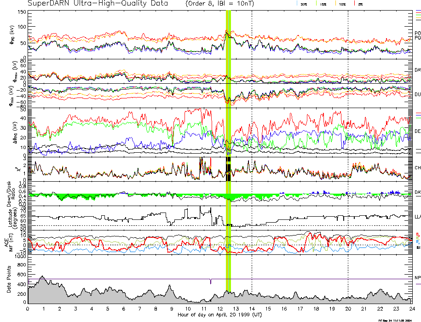Click the "ΔΦpc (kV)" y-axis label
This screenshot has height=322, width=421.
[x=15, y=132]
